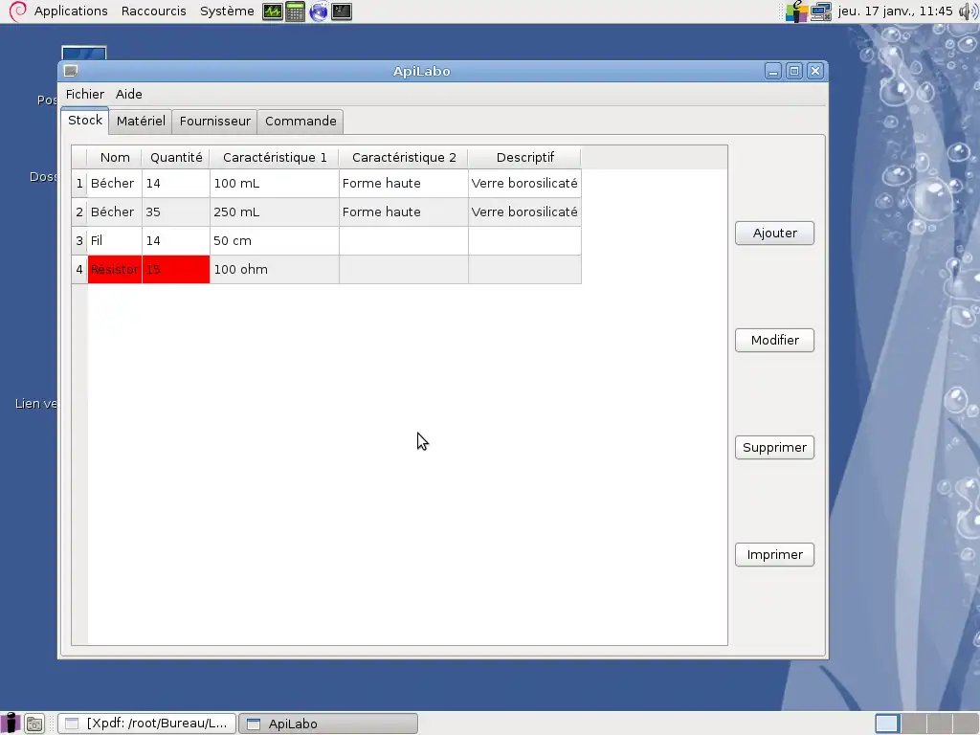Minimize the ApiLabo window

[x=773, y=71]
